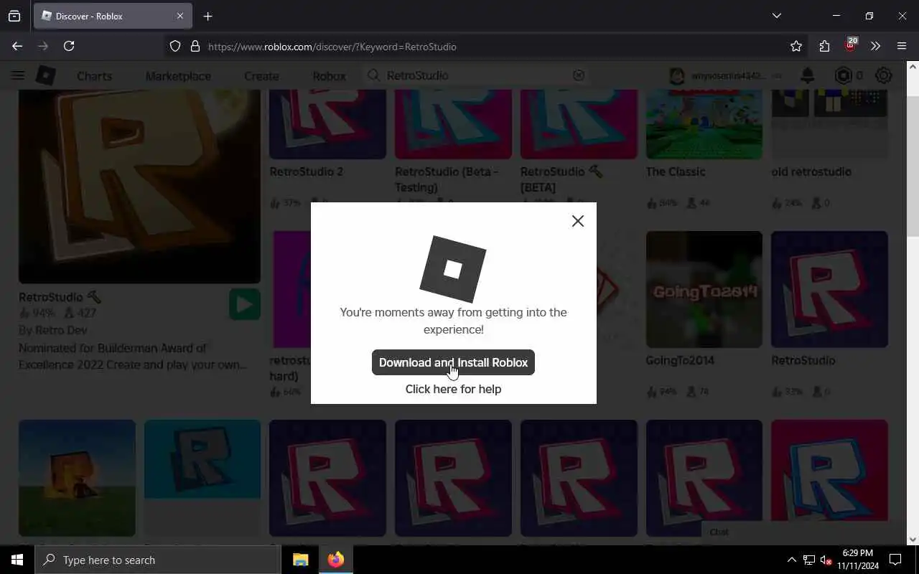This screenshot has height=574, width=919.
Task: Open the red extension badge icon
Action: [x=850, y=45]
